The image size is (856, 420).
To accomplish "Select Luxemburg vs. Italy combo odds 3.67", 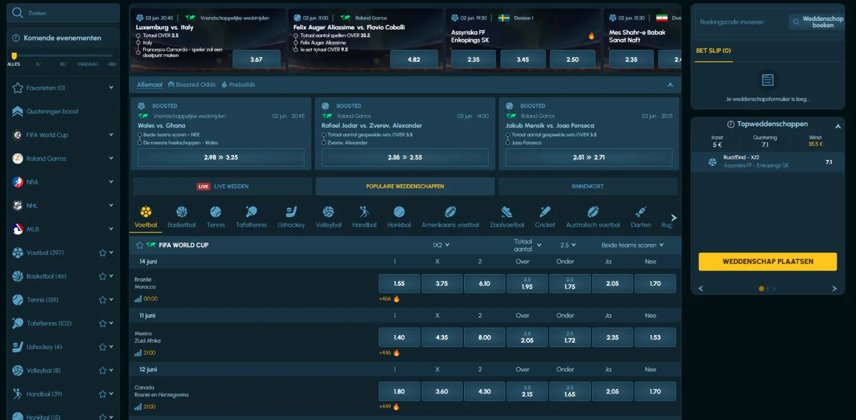I will [256, 59].
